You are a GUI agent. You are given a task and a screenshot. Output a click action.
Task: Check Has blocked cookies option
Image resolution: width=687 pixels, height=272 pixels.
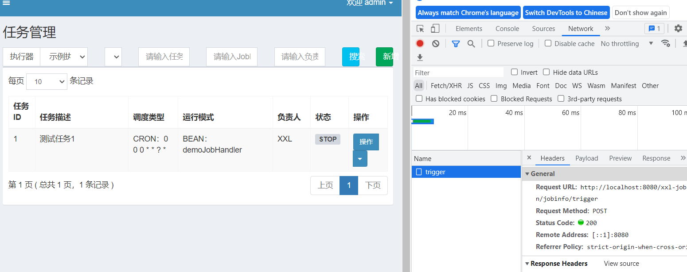tap(419, 99)
